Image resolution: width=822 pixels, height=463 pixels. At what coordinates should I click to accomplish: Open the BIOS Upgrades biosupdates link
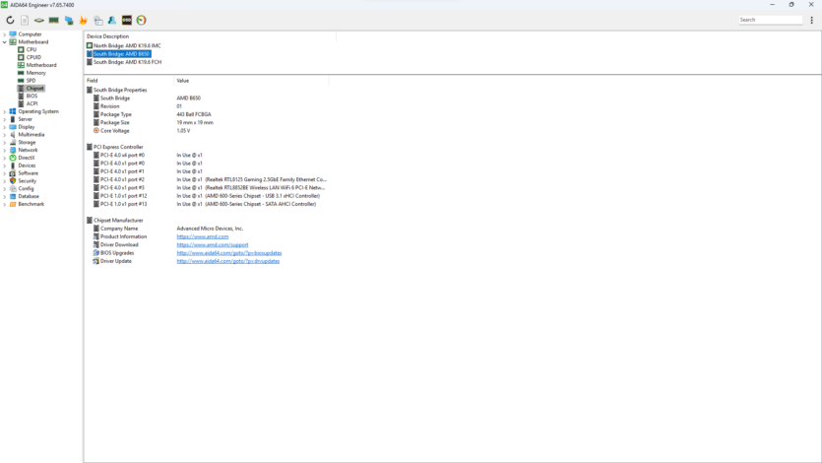click(x=229, y=253)
